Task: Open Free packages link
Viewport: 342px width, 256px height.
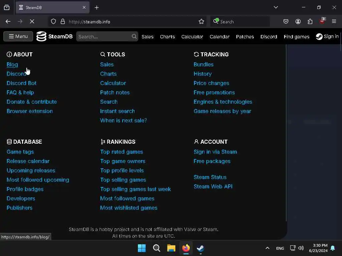Action: [x=212, y=161]
